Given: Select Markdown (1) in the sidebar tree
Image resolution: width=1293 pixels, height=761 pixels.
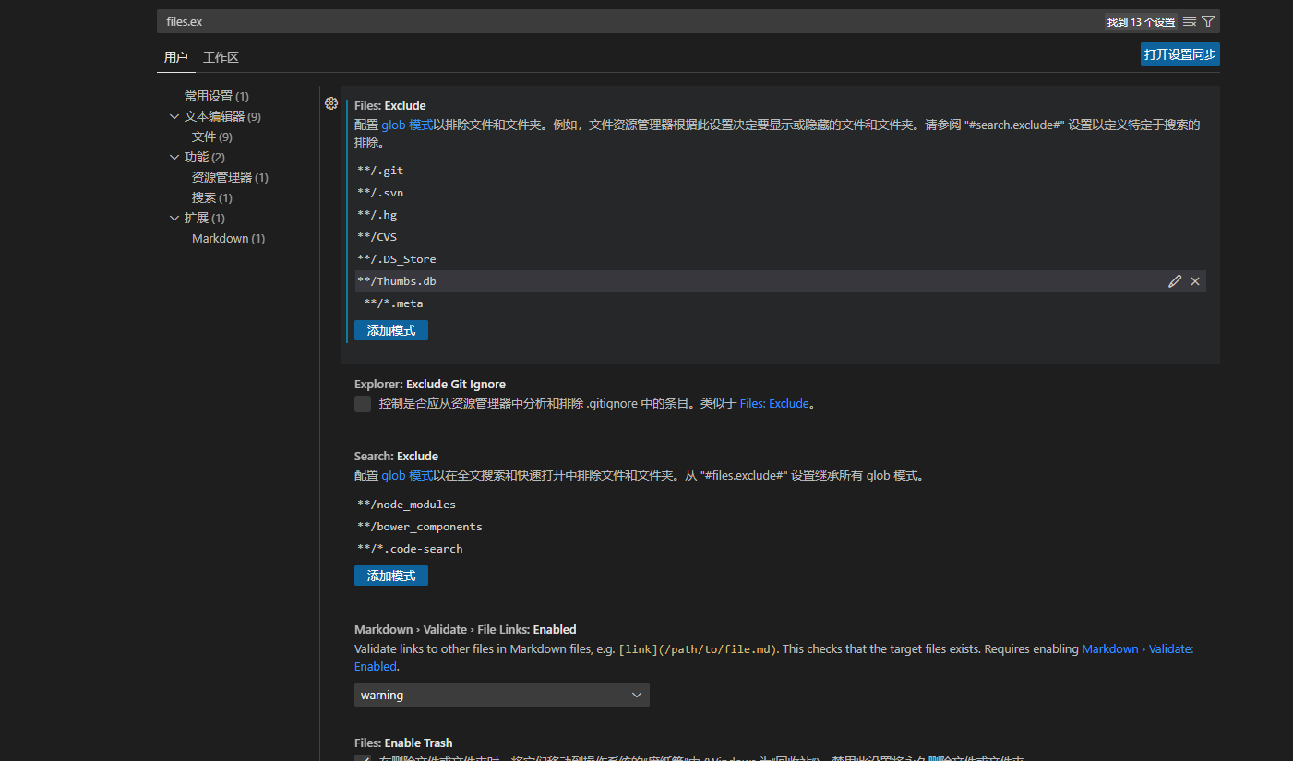Looking at the screenshot, I should (229, 238).
